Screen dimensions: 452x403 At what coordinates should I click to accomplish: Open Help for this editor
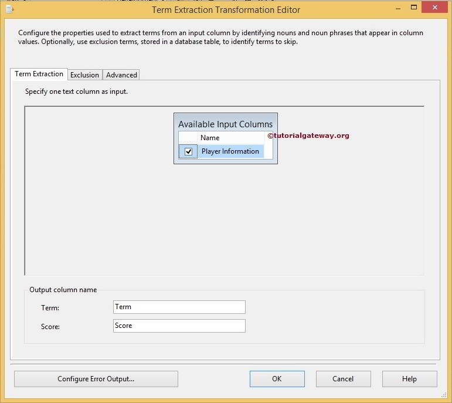click(409, 379)
